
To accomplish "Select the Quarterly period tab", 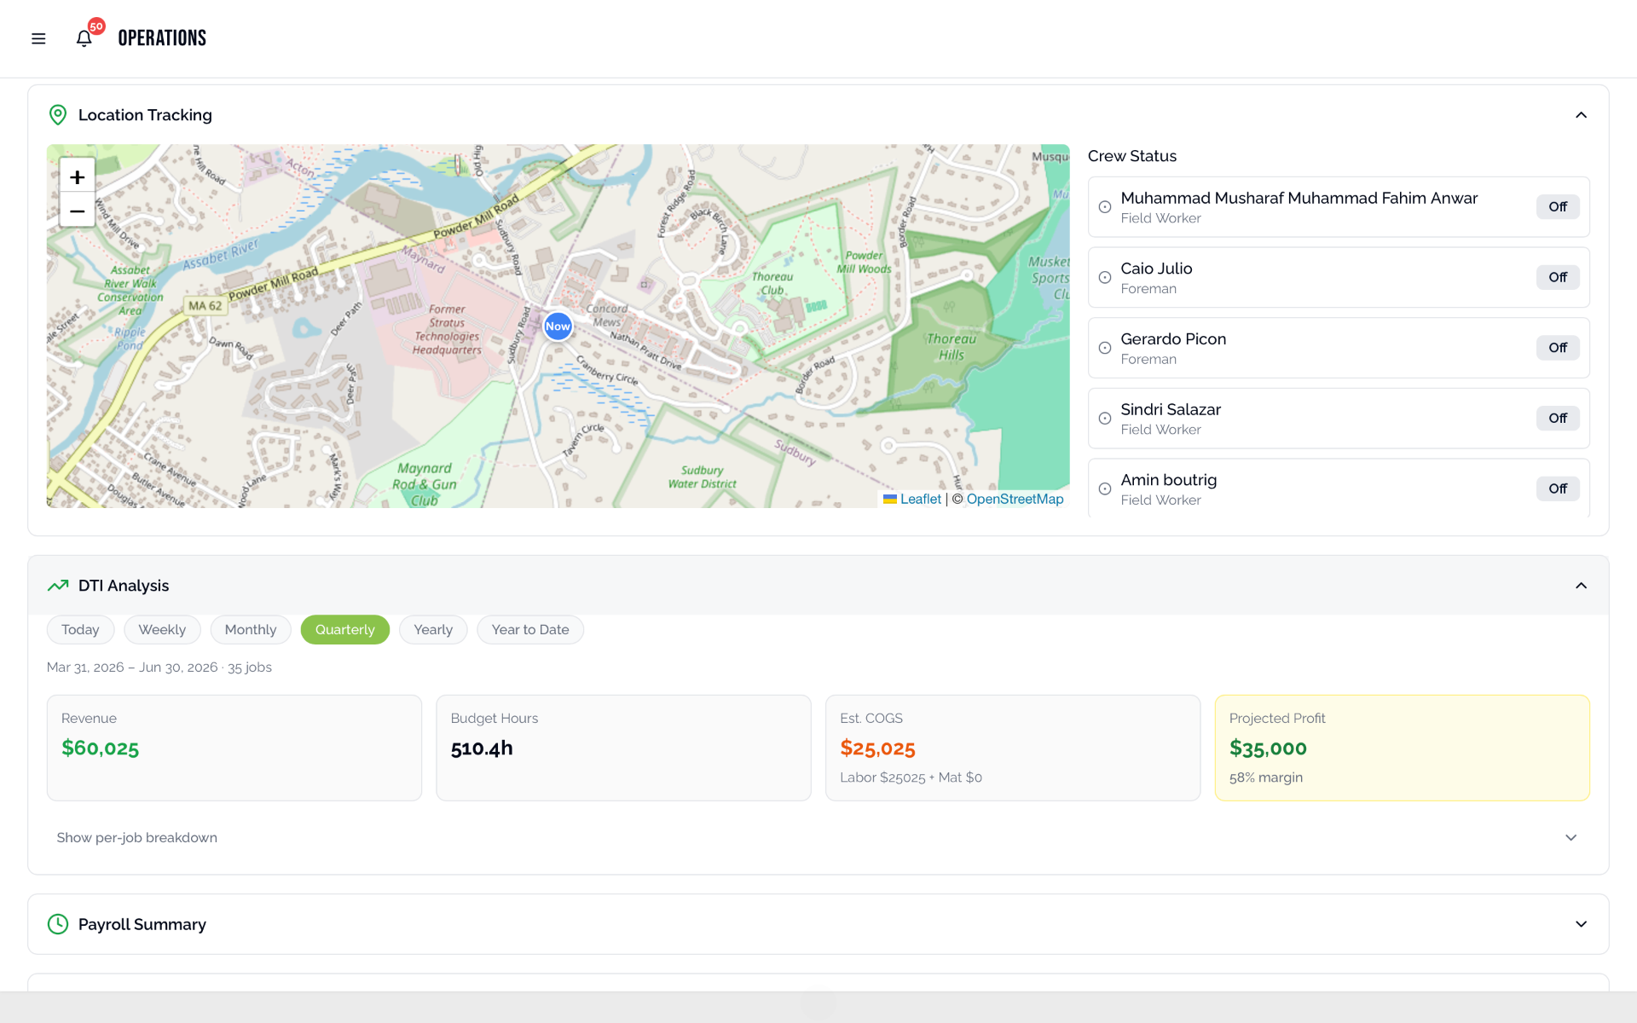I will click(345, 630).
